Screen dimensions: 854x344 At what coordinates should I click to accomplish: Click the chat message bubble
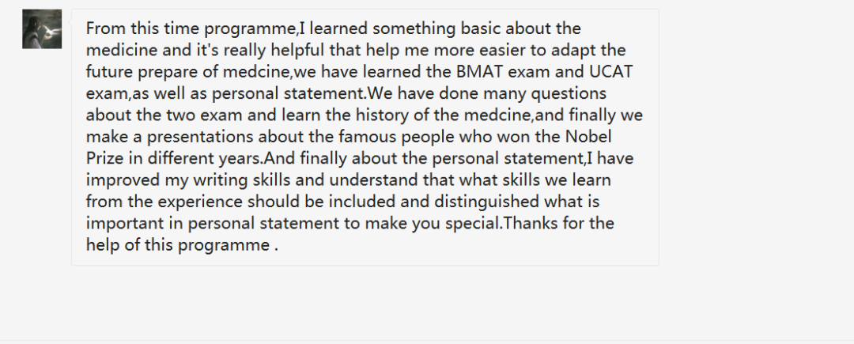[x=365, y=137]
